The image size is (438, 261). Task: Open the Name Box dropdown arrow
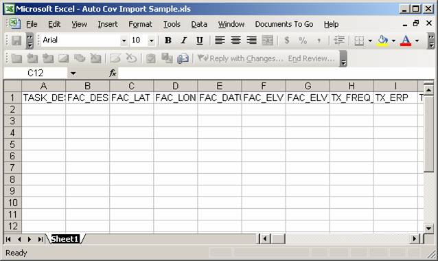pyautogui.click(x=73, y=73)
